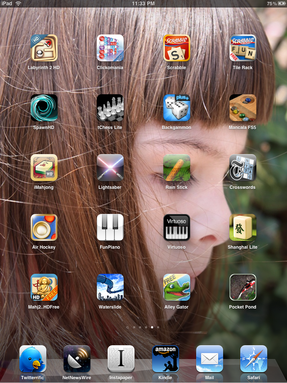This screenshot has width=287, height=383.
Task: Open Kindle in the dock
Action: point(165,359)
